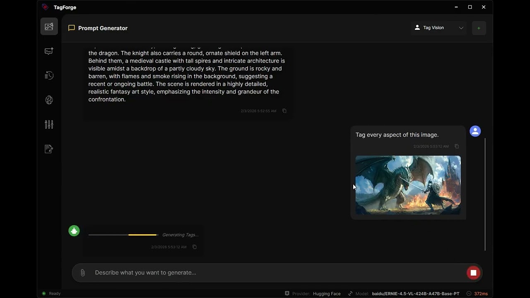Click the green Ready status indicator dot
Image resolution: width=530 pixels, height=298 pixels.
[x=43, y=293]
